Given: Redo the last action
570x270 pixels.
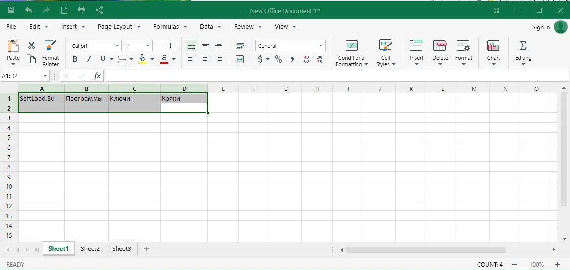Looking at the screenshot, I should tap(47, 11).
